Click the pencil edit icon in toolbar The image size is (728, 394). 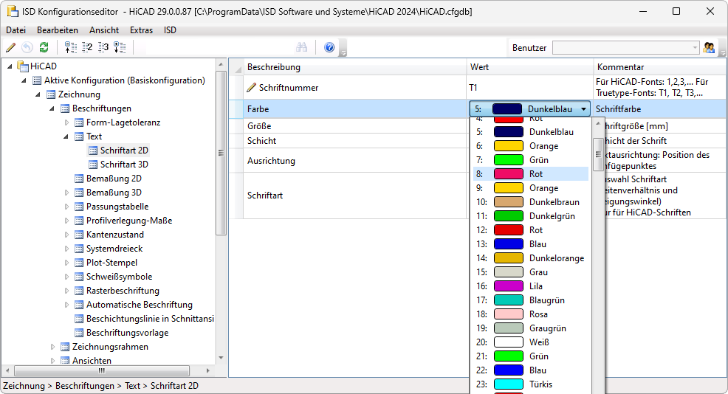10,47
